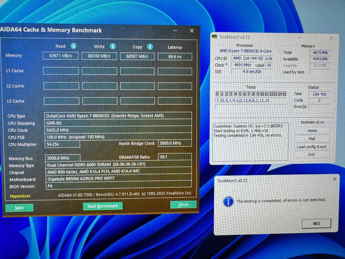
Task: Click the CPU Clock value 5425.0 MHz
Action: (118, 130)
